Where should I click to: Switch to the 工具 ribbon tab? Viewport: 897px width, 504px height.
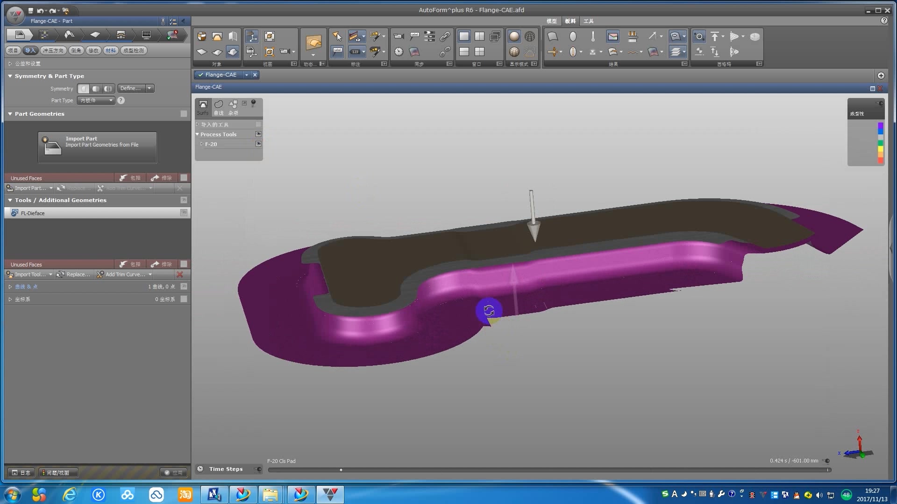(588, 21)
